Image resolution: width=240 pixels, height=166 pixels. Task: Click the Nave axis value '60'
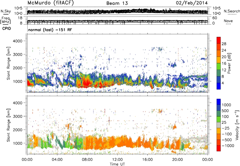point(214,18)
